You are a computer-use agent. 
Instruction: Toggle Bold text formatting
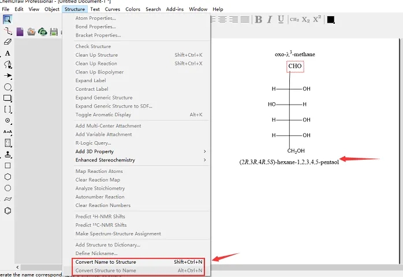[x=258, y=20]
